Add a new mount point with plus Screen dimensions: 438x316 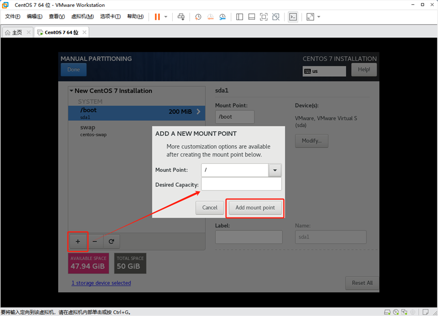pyautogui.click(x=77, y=241)
